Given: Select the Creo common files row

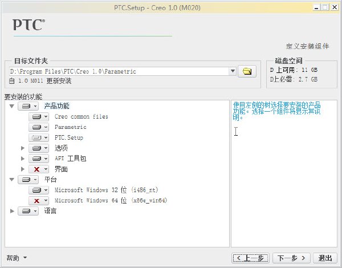Looking at the screenshot, I should point(82,116).
